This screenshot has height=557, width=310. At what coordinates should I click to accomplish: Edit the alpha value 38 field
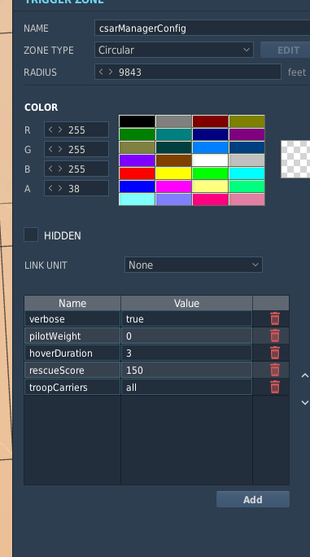click(x=76, y=188)
